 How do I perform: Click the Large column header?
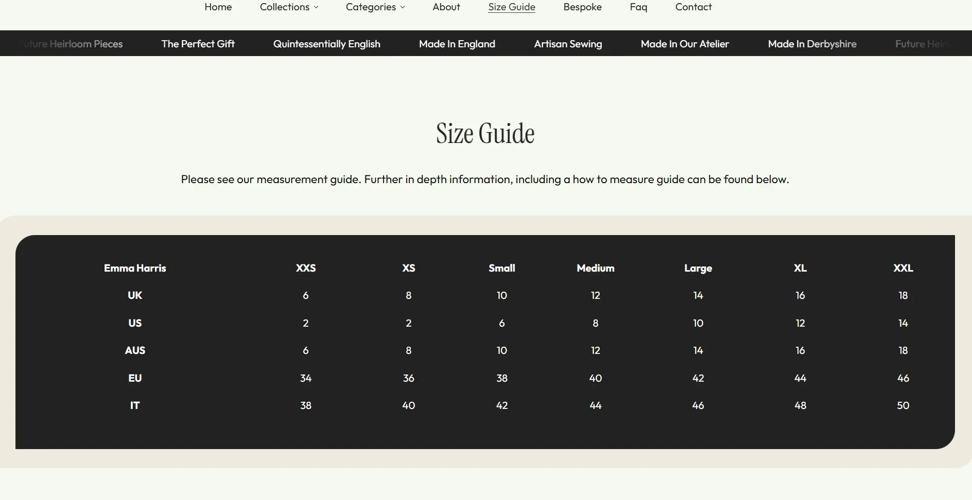pos(698,268)
